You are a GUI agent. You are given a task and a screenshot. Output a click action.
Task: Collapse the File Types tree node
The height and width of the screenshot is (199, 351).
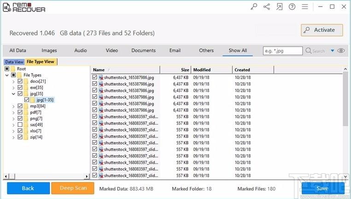tap(7, 75)
